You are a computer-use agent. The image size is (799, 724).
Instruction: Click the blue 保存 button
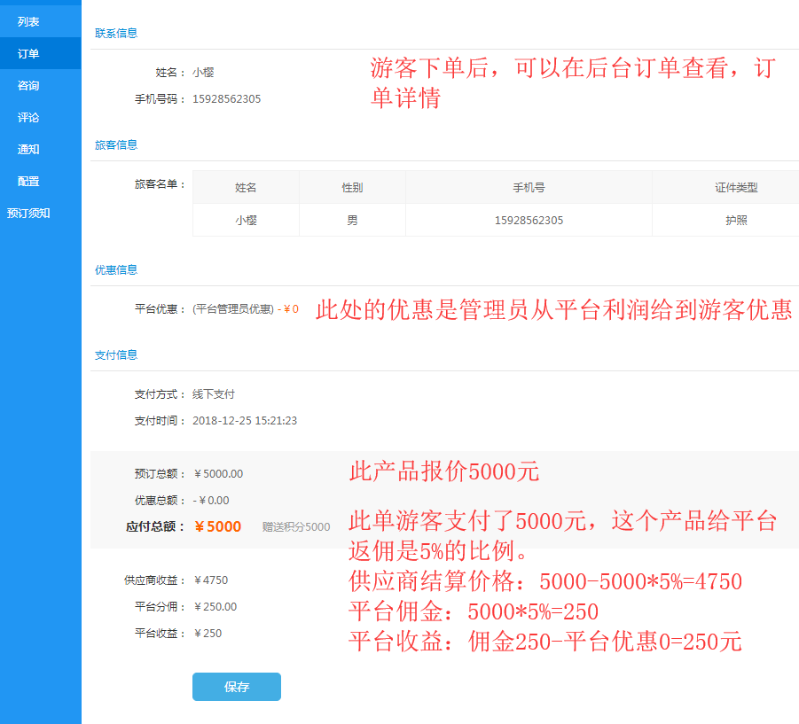pos(237,687)
